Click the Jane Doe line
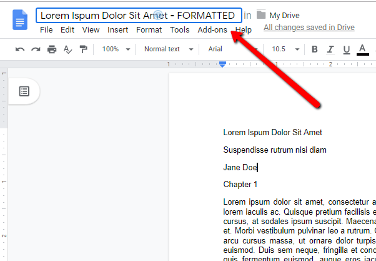This screenshot has height=261, width=376. click(x=240, y=167)
